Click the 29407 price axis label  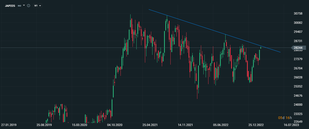[298, 32]
